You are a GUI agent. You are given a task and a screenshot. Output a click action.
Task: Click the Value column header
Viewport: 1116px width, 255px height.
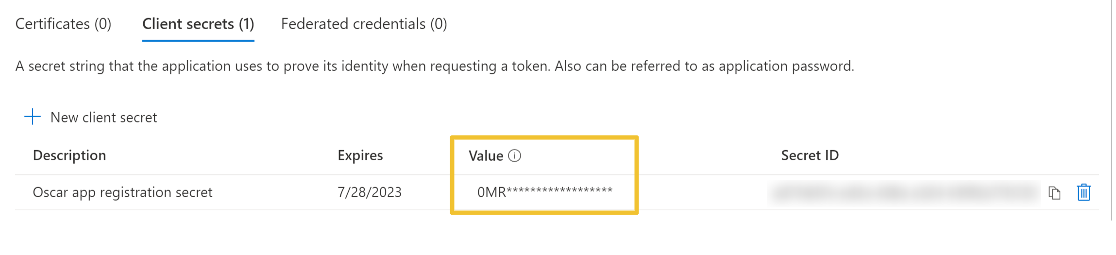486,156
